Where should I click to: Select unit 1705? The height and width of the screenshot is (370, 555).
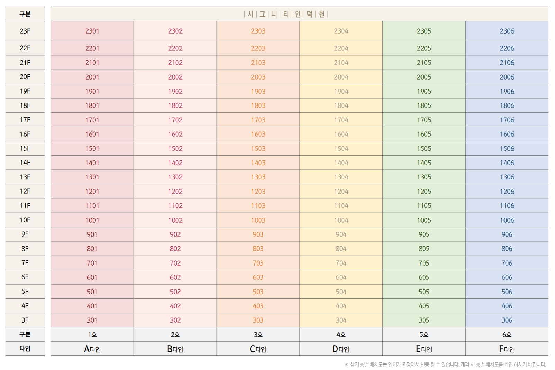(424, 120)
